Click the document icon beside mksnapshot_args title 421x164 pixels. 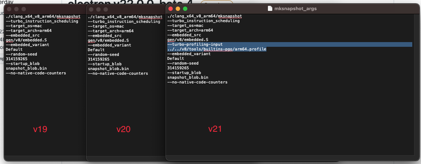coord(270,9)
